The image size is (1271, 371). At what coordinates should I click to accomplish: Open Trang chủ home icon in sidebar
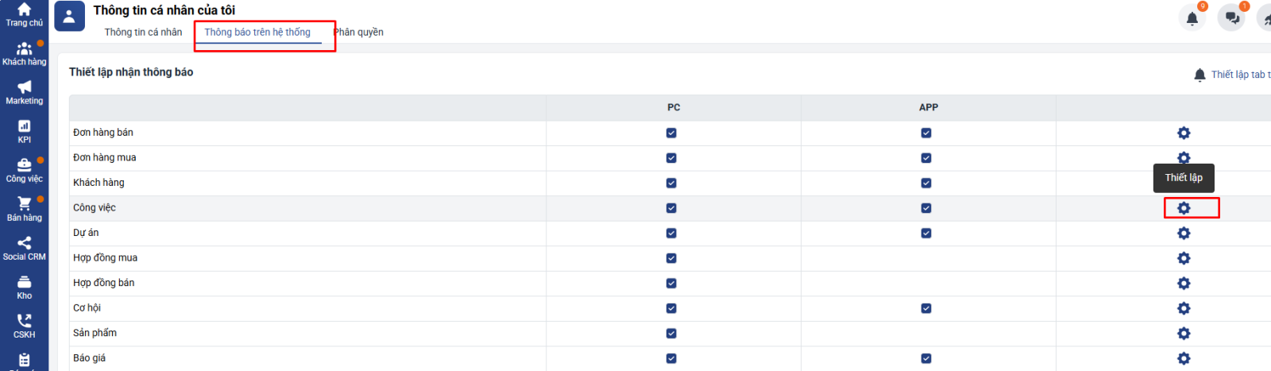tap(24, 14)
